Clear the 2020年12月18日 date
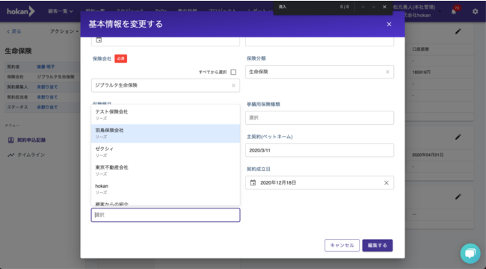 (387, 183)
